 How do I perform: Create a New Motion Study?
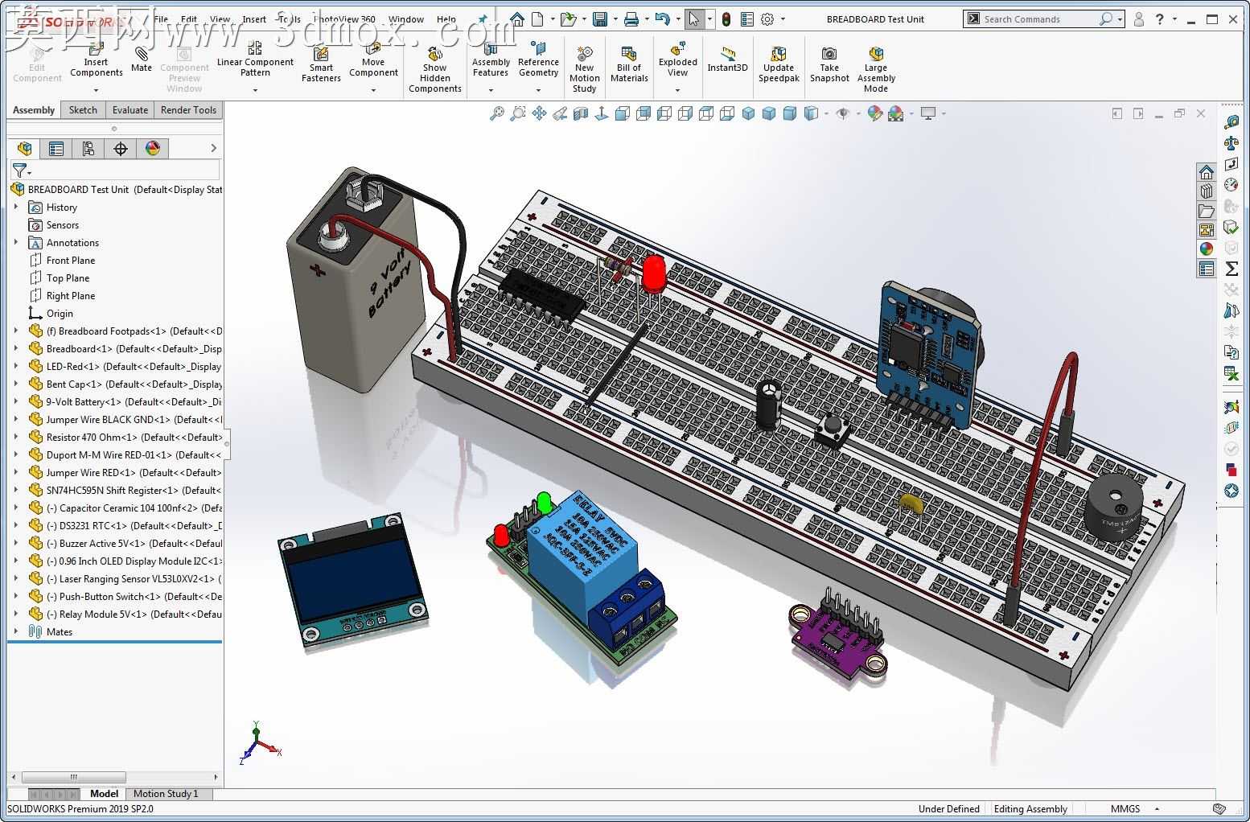pyautogui.click(x=585, y=68)
